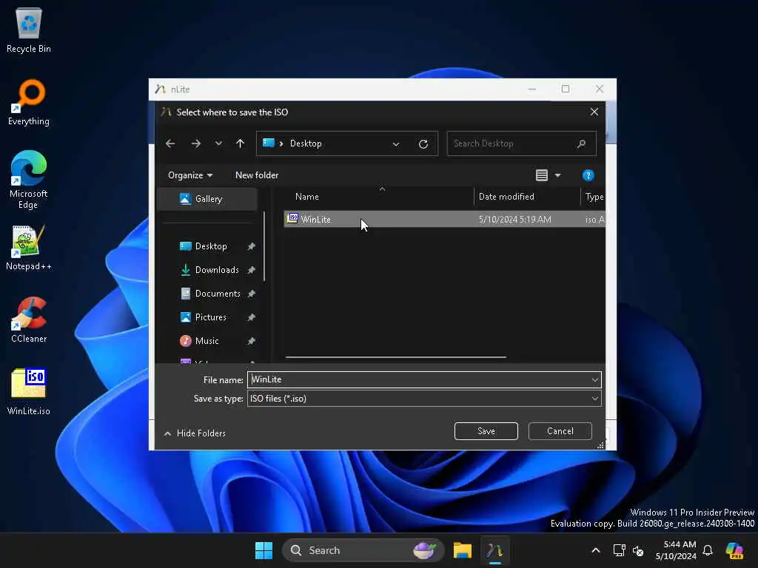Screen dimensions: 758x568
Task: Cancel the save ISO dialog
Action: [560, 431]
